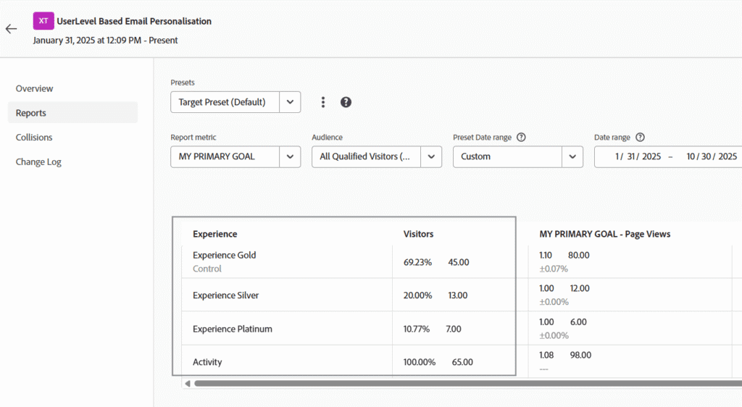Open the Collisions section

(x=34, y=138)
